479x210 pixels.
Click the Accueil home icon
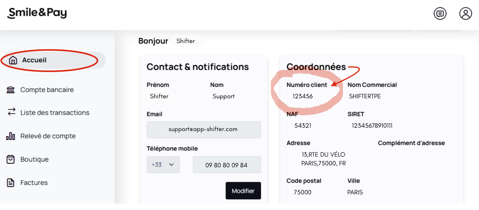13,60
